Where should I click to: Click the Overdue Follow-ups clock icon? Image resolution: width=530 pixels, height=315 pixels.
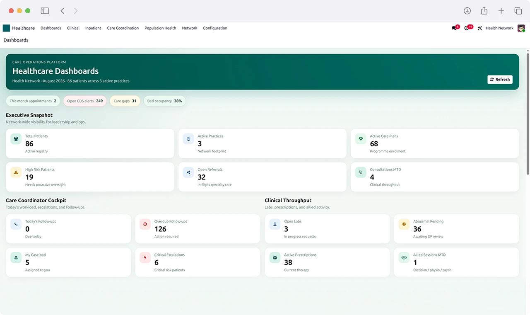click(x=145, y=224)
